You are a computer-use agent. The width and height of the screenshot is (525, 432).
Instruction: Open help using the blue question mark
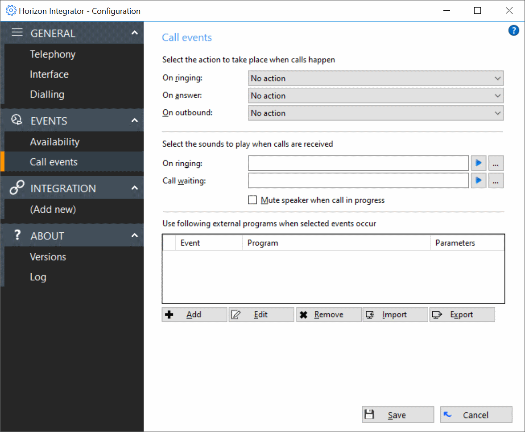[x=513, y=30]
